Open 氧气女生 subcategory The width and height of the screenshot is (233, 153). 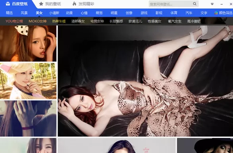[175, 21]
